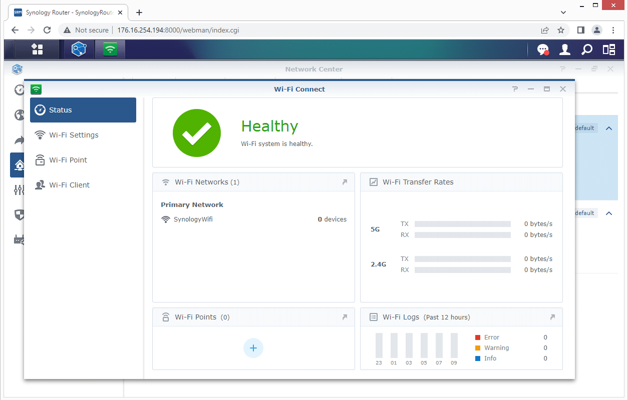This screenshot has height=400, width=628.
Task: Click the Wi-Fi Networks (1) panel title
Action: (207, 182)
